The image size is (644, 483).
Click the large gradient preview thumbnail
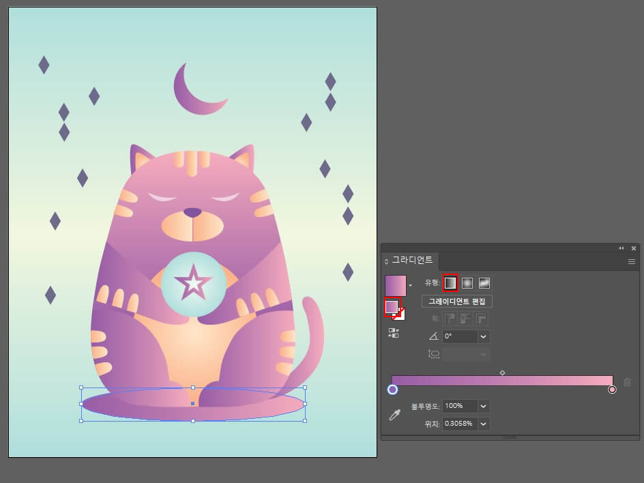coord(396,286)
